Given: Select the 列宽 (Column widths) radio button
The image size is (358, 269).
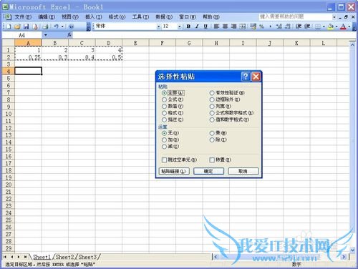Looking at the screenshot, I should pyautogui.click(x=212, y=106).
